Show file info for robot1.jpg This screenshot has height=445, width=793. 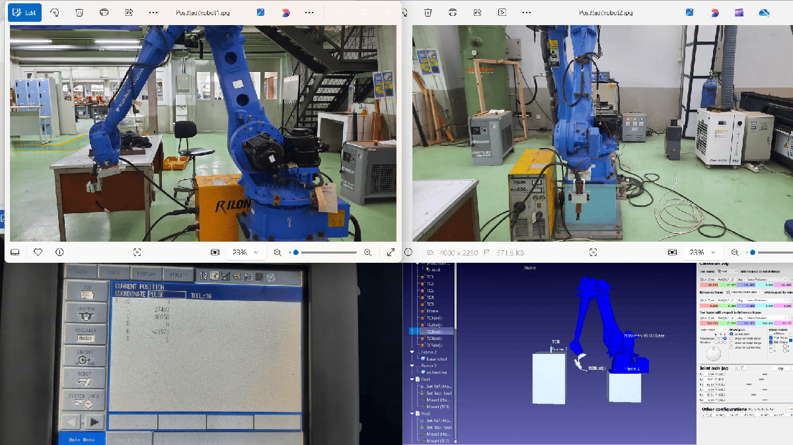pyautogui.click(x=59, y=252)
